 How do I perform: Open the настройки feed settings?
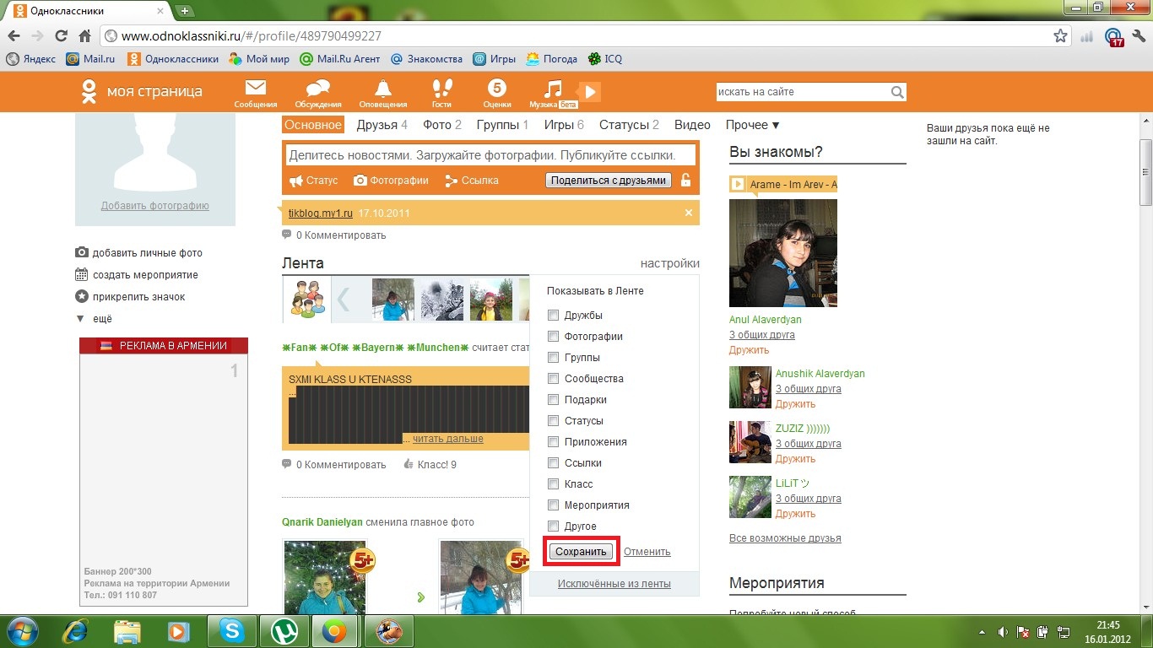(x=670, y=263)
